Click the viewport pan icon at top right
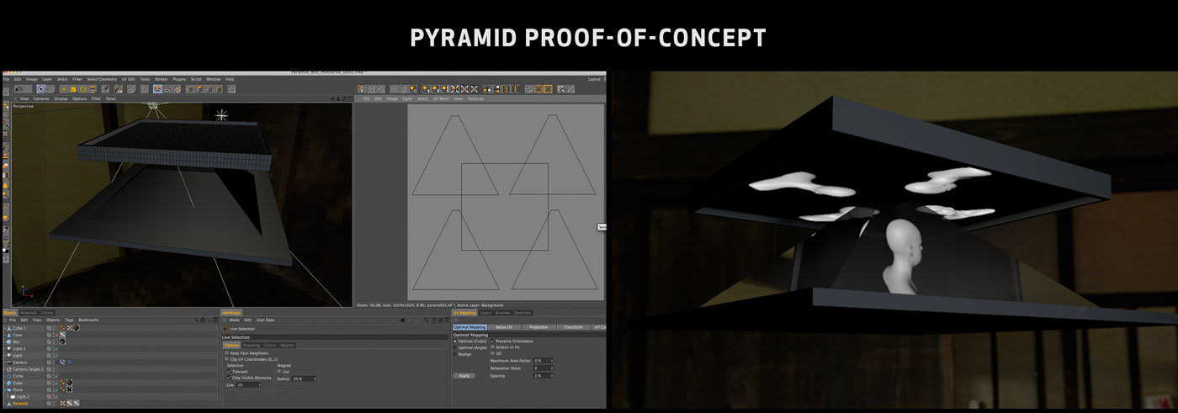The width and height of the screenshot is (1178, 413). 332,98
